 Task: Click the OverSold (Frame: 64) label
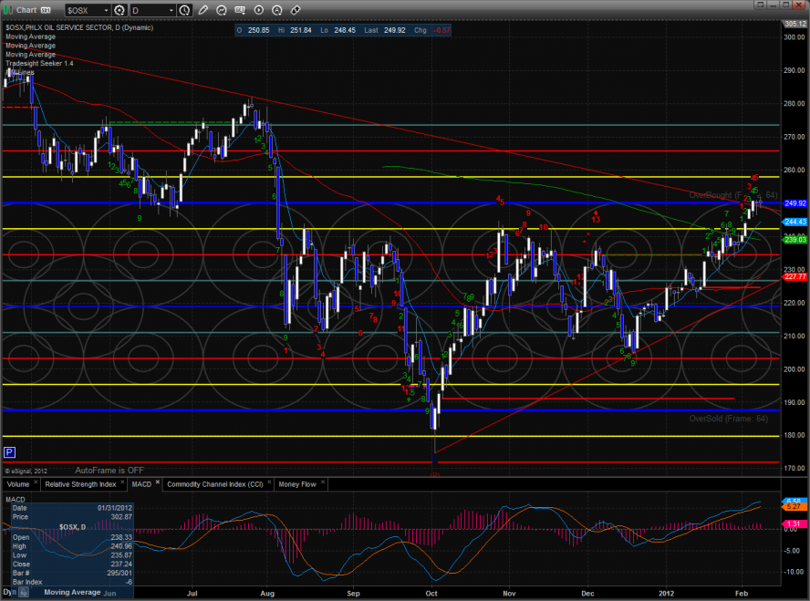[x=729, y=419]
